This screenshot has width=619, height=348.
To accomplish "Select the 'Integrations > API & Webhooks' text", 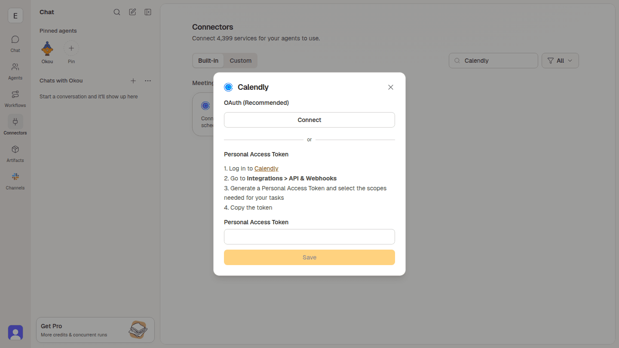I will click(x=292, y=178).
